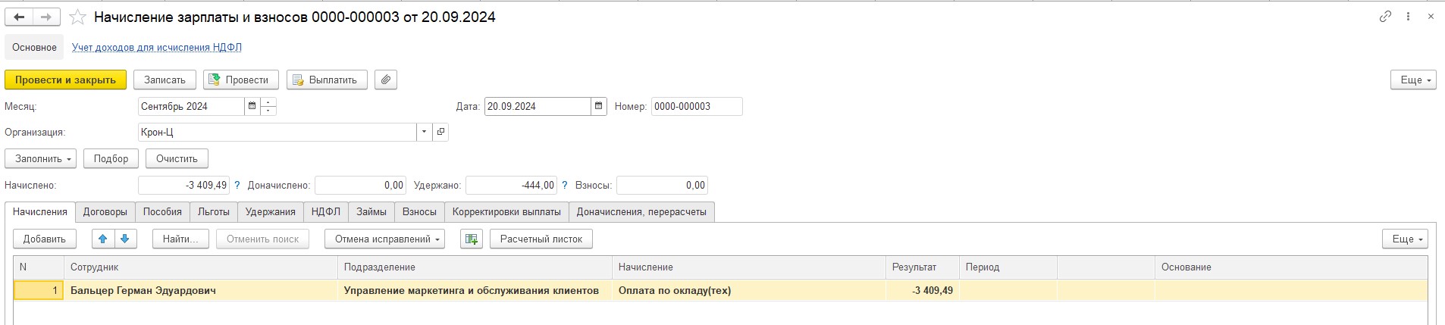Switch to the Льготы tab
Viewport: 1445px width, 325px height.
(x=214, y=212)
